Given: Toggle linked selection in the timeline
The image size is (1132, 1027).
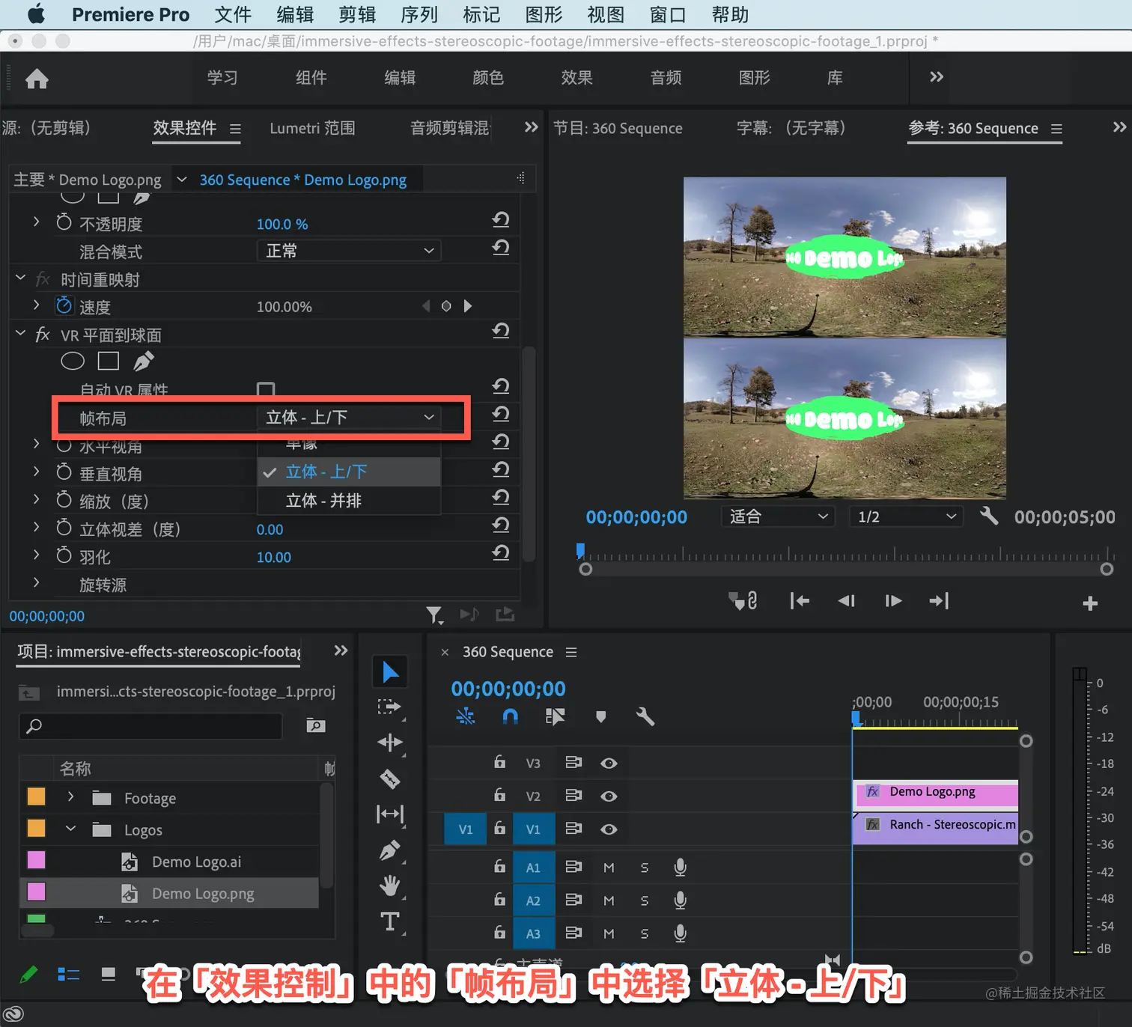Looking at the screenshot, I should (555, 717).
